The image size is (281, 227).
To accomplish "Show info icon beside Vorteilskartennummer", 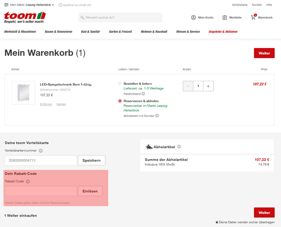I will [x=41, y=151].
